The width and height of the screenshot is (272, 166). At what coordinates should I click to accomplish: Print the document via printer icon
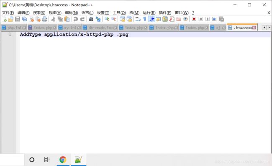[45, 19]
